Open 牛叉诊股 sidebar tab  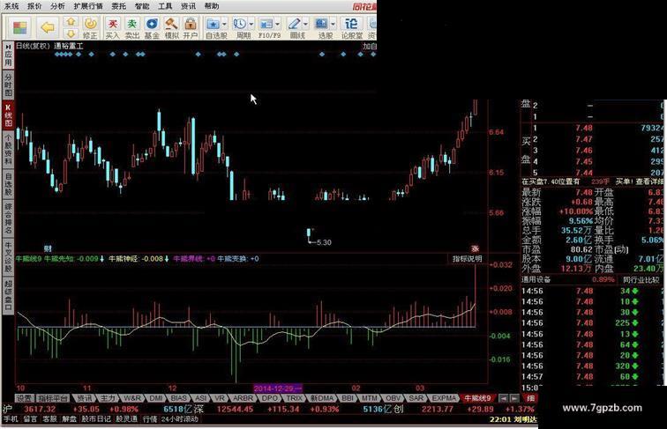[8, 257]
